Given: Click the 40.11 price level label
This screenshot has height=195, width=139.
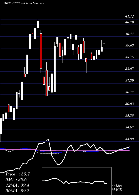Looking at the screenshot, I should tap(130, 34).
